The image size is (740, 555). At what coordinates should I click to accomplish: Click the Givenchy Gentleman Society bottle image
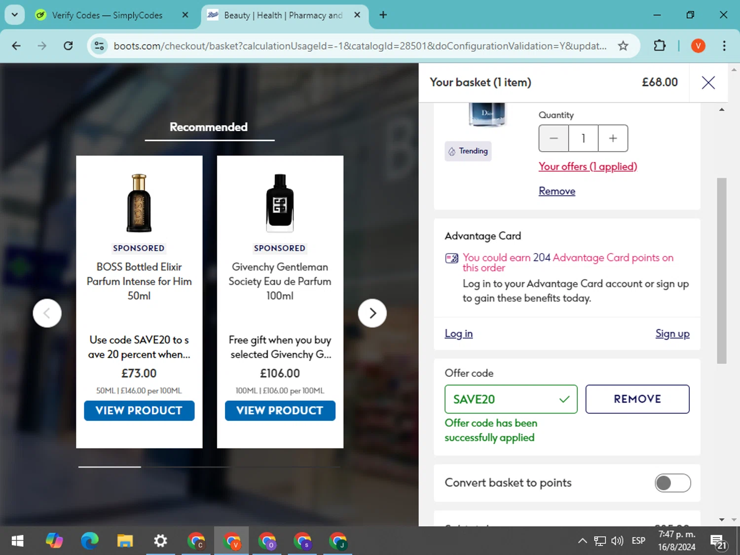tap(280, 203)
